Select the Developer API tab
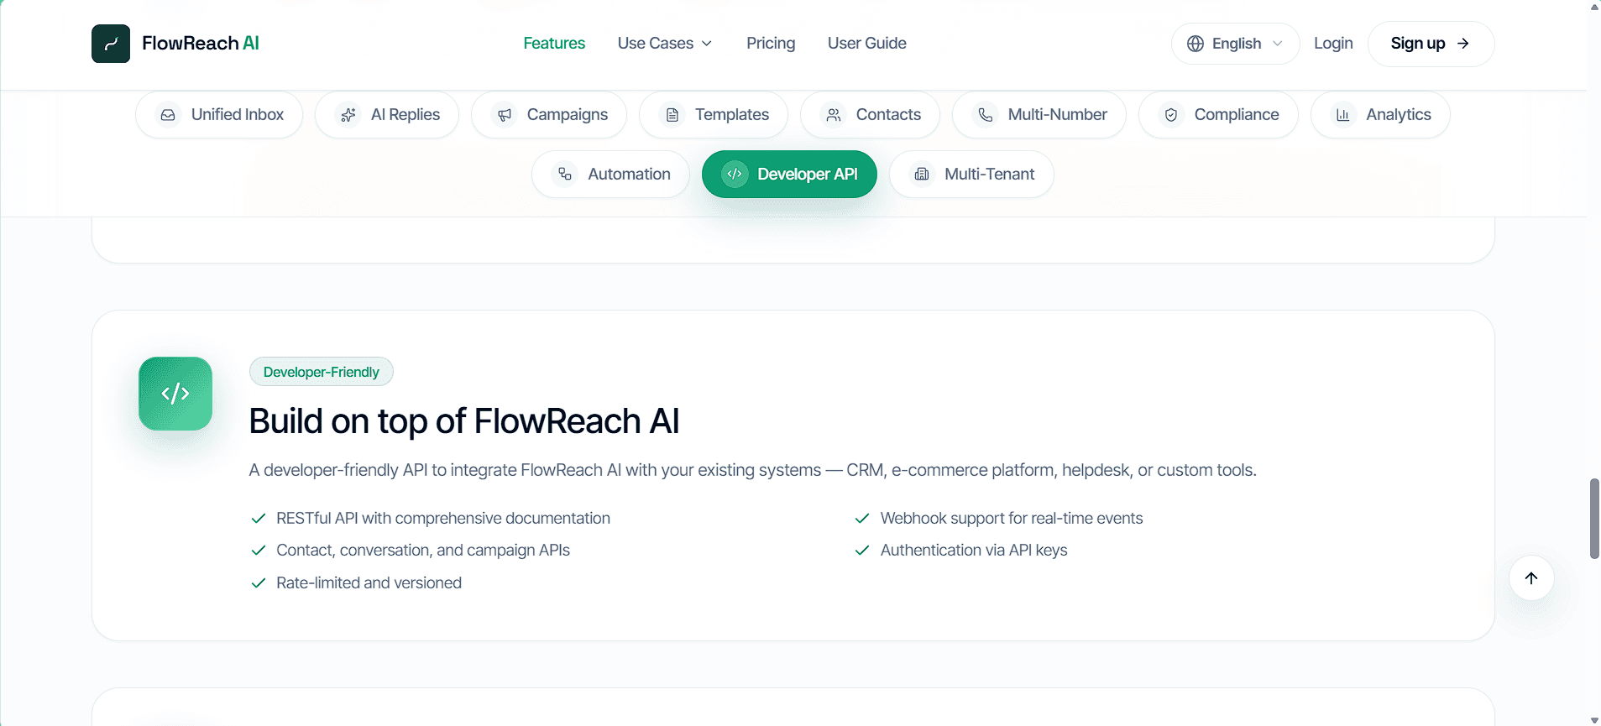Viewport: 1601px width, 726px height. pyautogui.click(x=789, y=174)
